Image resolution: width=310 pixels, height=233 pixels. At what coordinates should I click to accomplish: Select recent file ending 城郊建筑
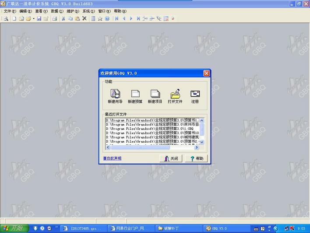(x=153, y=137)
